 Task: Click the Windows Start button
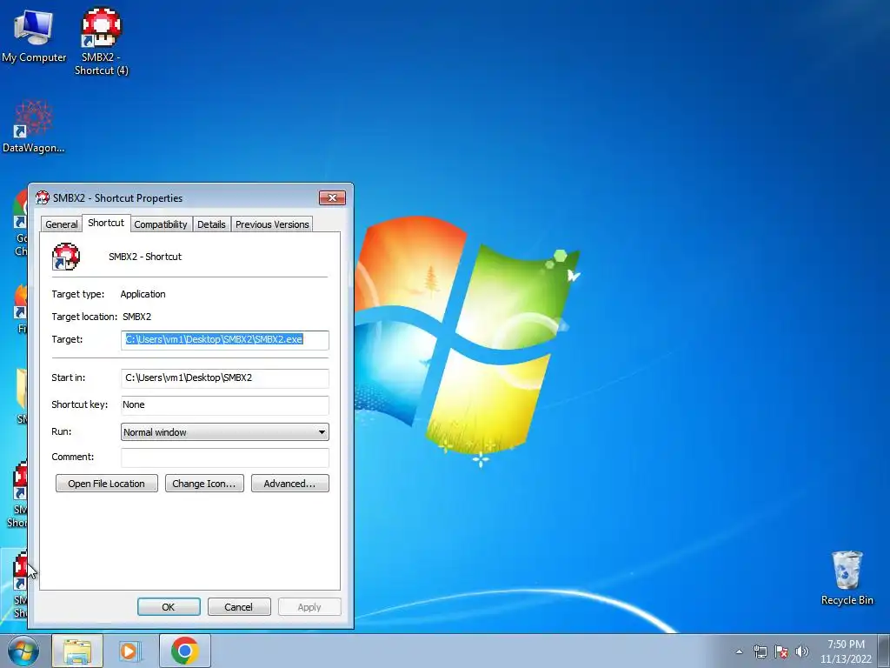coord(23,651)
